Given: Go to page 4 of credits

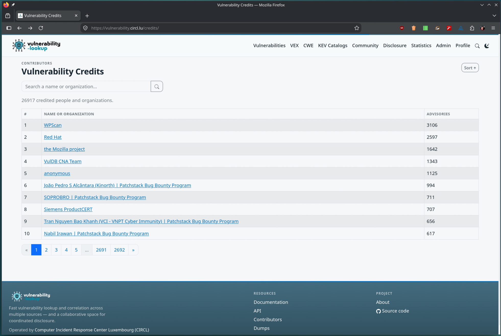Looking at the screenshot, I should coord(66,250).
